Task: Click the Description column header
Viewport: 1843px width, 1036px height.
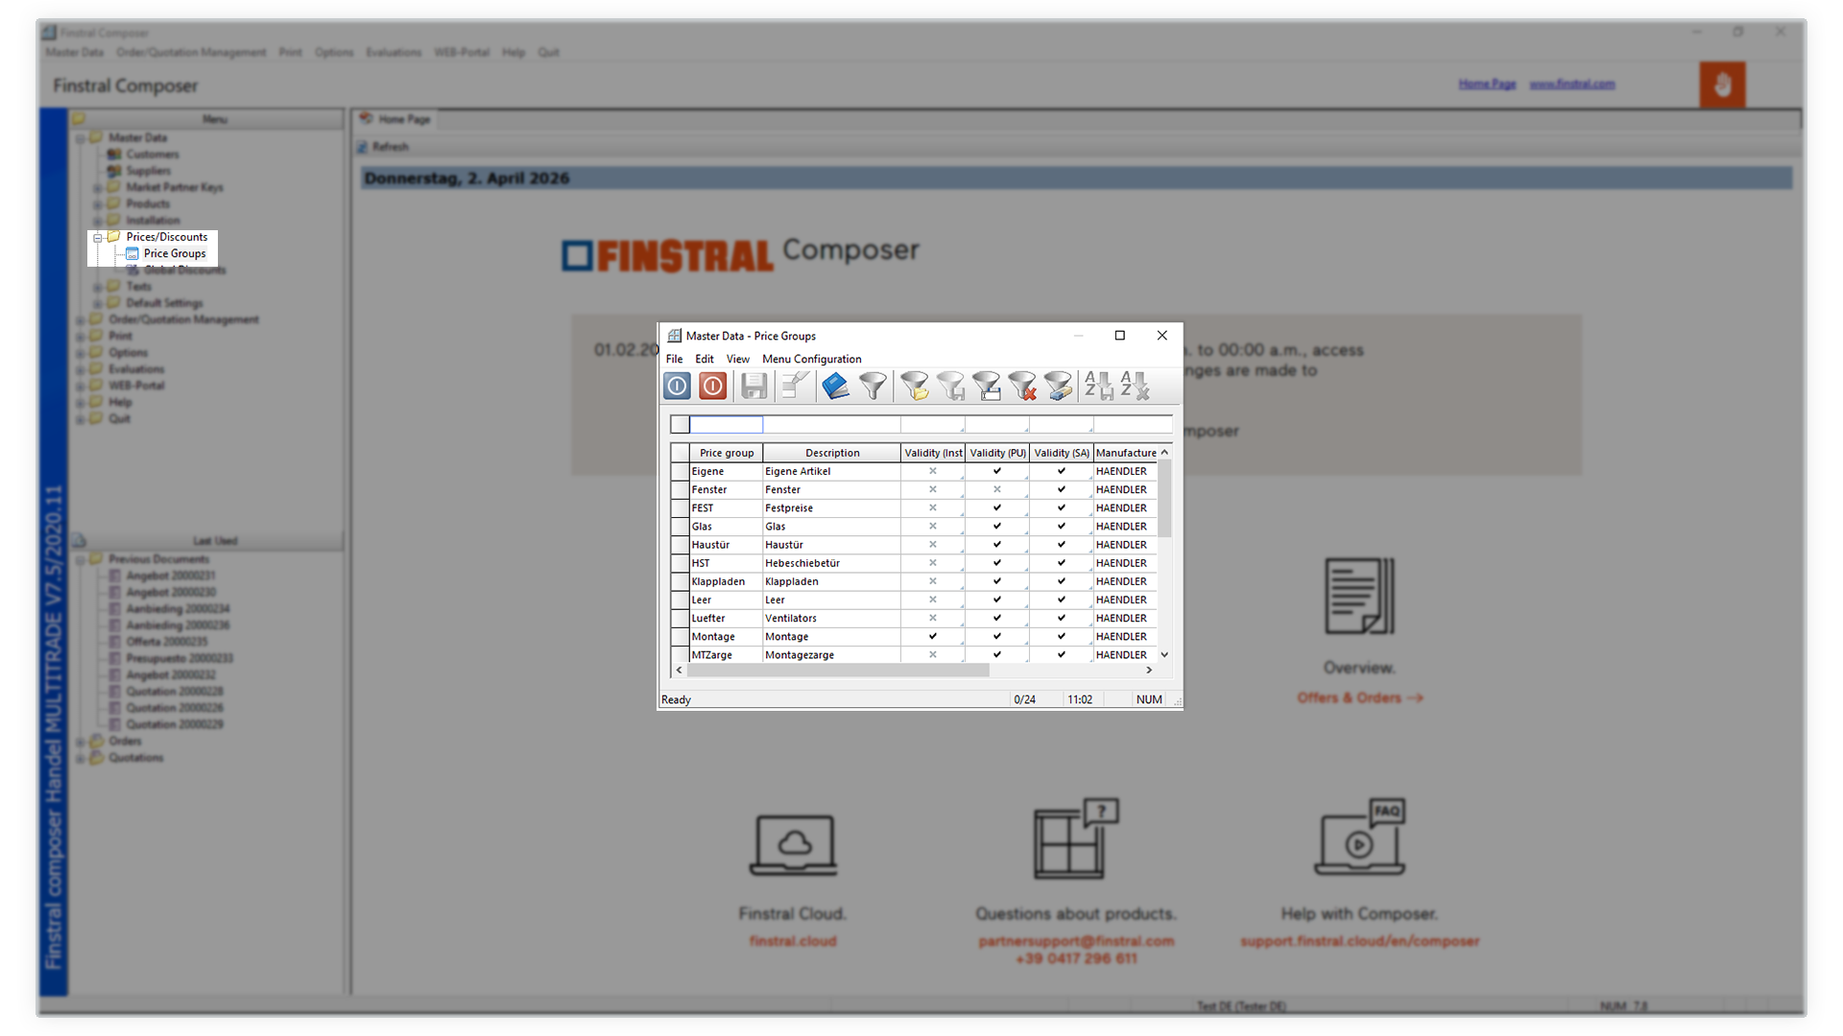Action: [x=831, y=453]
